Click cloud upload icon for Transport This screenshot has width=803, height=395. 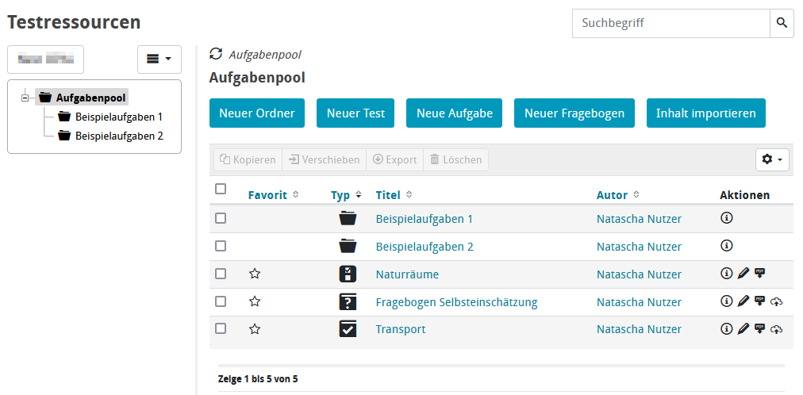click(776, 329)
